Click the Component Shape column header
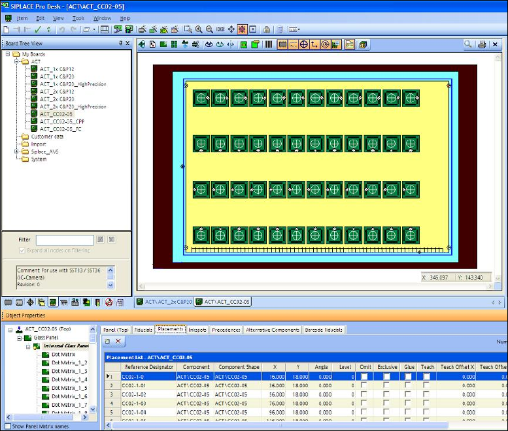 click(239, 367)
